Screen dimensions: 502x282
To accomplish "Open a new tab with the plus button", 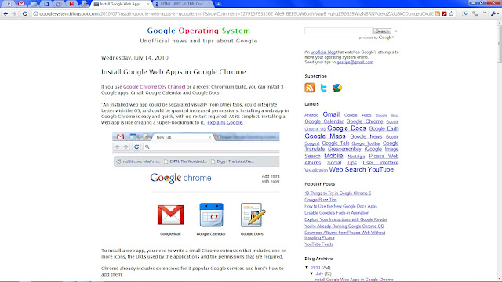I will (218, 4).
